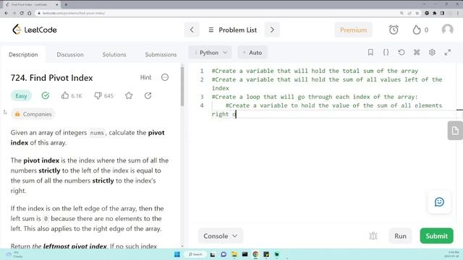Click the 'nums' inline code in the description
Viewport: 463px width, 260px height.
tap(97, 133)
